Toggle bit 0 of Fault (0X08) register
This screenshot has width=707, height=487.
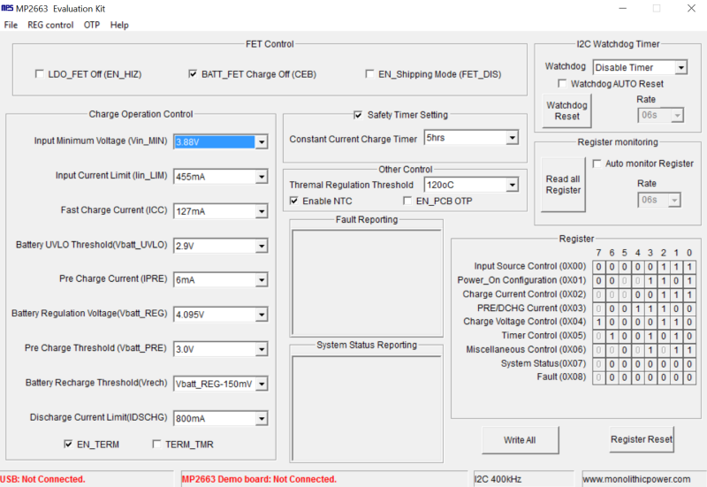click(x=689, y=377)
